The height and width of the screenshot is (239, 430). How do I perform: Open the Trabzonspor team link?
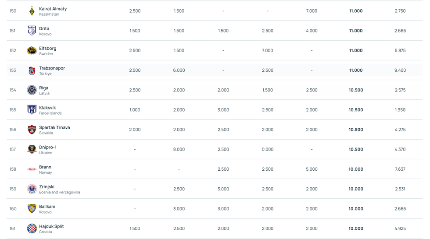pos(52,68)
